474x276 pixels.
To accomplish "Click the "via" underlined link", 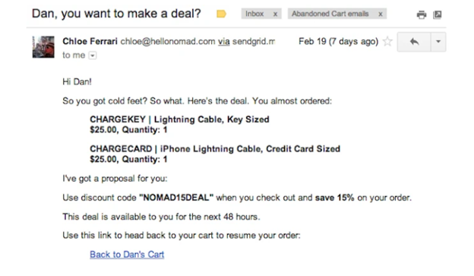I will (x=223, y=42).
